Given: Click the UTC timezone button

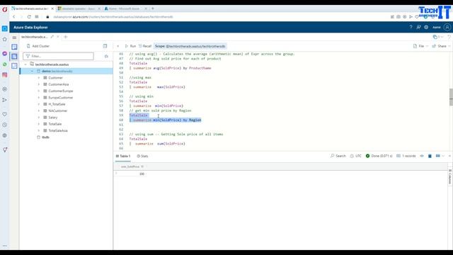Looking at the screenshot, I should pyautogui.click(x=355, y=156).
